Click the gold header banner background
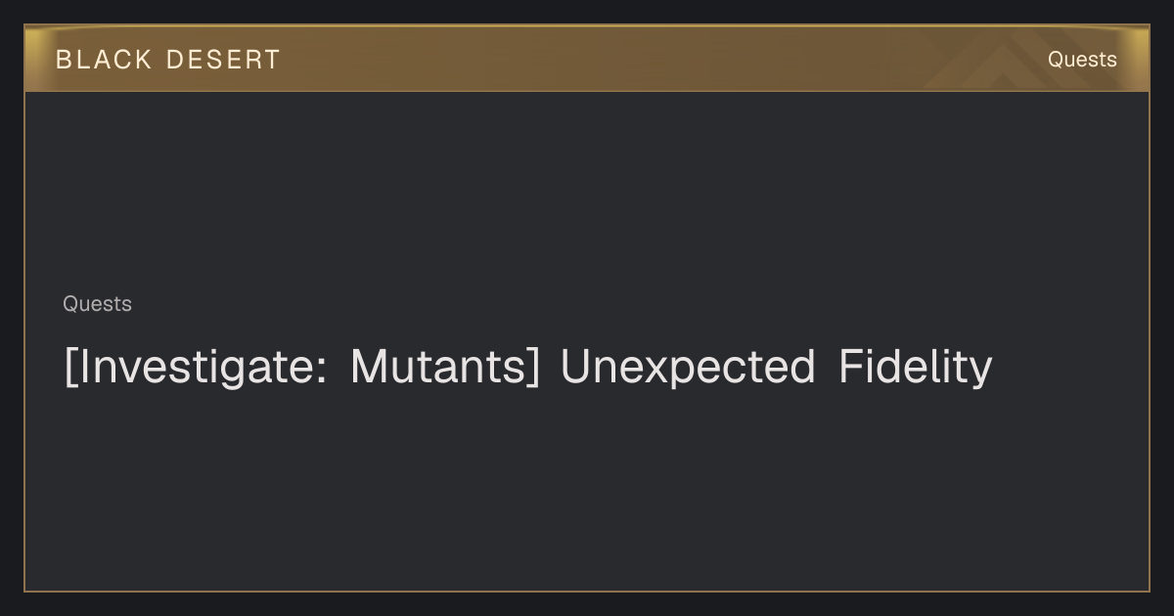The width and height of the screenshot is (1174, 616). (x=587, y=59)
